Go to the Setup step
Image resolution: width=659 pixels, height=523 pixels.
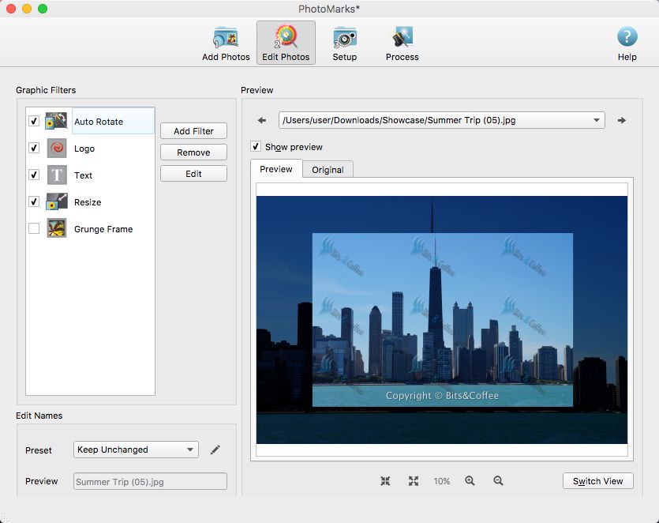pyautogui.click(x=345, y=43)
